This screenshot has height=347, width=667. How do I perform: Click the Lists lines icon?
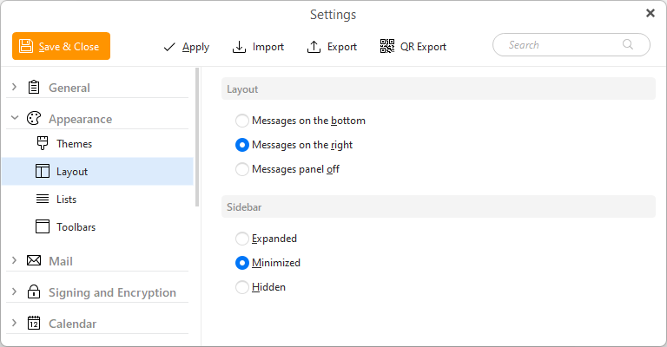[x=42, y=199]
